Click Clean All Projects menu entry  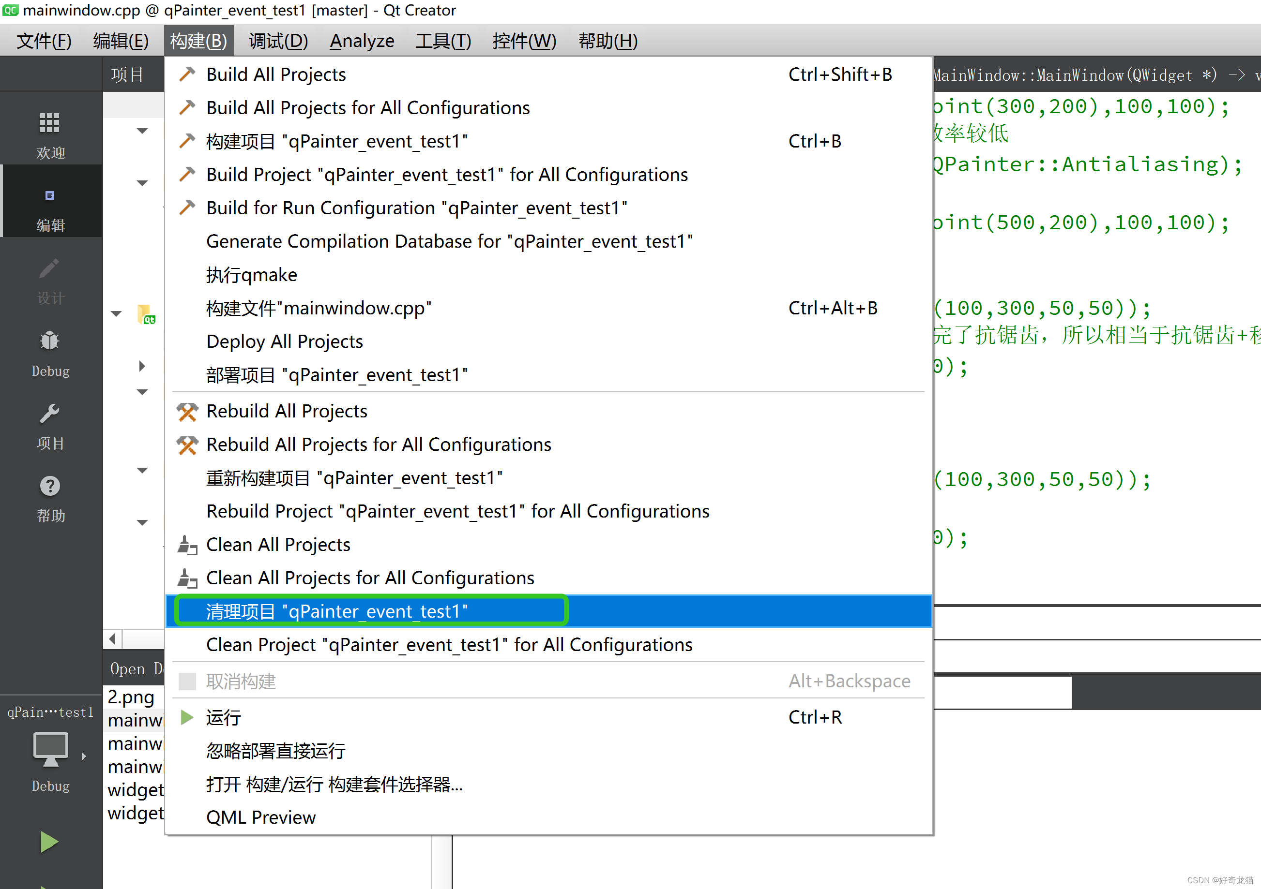pyautogui.click(x=277, y=544)
